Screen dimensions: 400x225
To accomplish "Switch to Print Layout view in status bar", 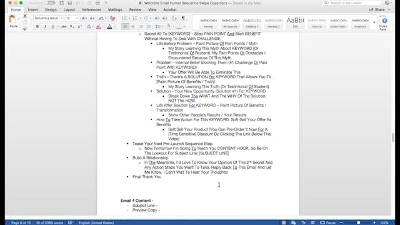I will [x=284, y=222].
